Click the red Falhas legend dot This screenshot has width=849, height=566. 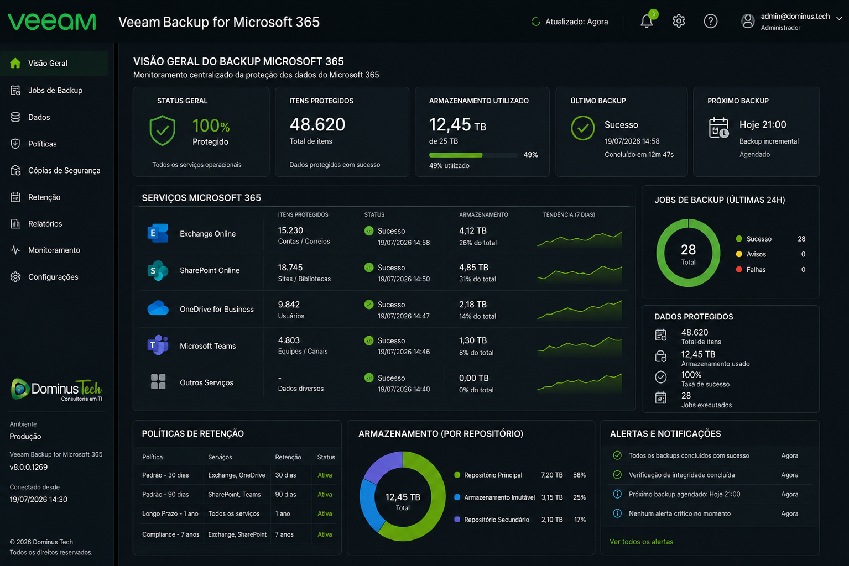pyautogui.click(x=739, y=269)
